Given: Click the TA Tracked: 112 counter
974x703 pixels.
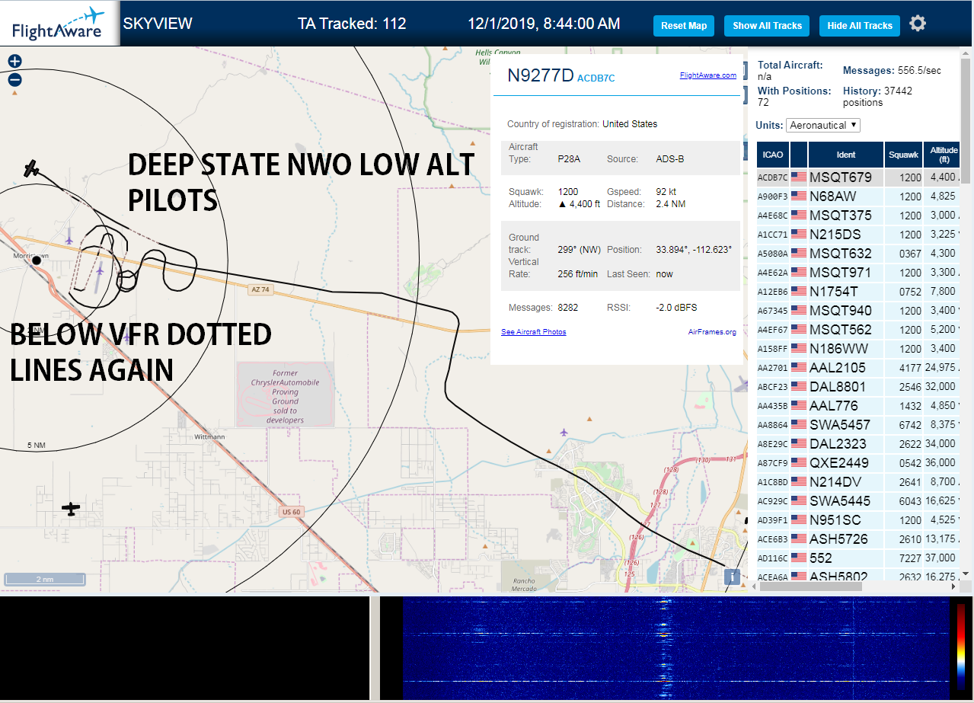Looking at the screenshot, I should coord(352,24).
